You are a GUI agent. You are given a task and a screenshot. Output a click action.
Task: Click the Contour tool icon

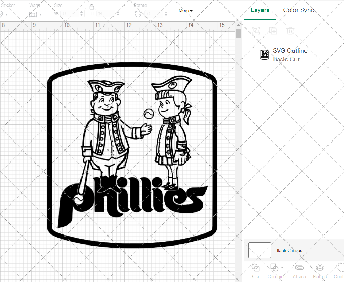pos(341,268)
